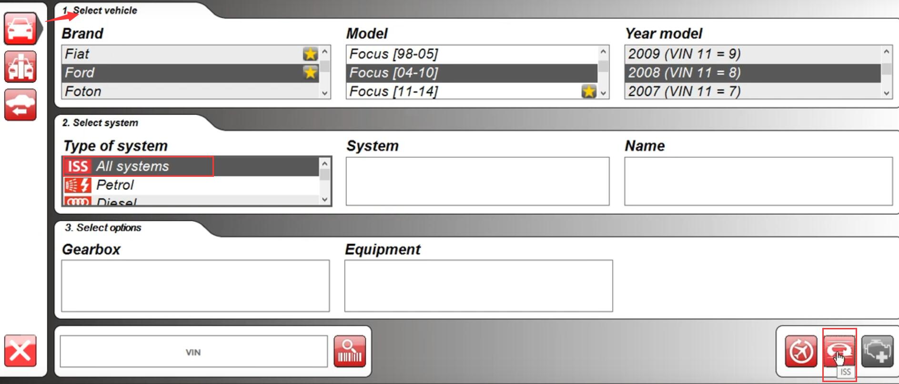This screenshot has width=899, height=384.
Task: Select Fiat in the Brand list
Action: pyautogui.click(x=191, y=54)
